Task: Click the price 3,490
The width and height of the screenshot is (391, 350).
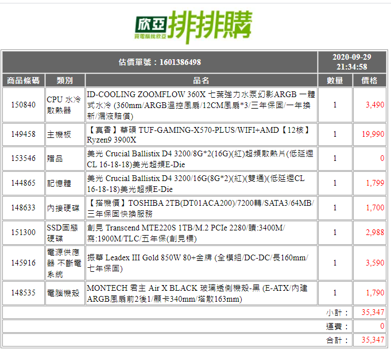Action: 375,105
